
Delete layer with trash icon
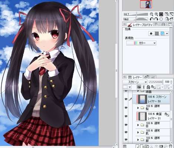click(171, 146)
